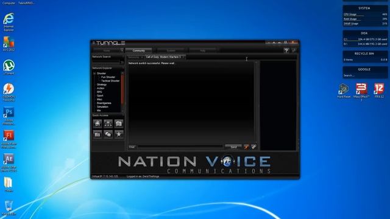Click the icon right of the help question mark

294,50
